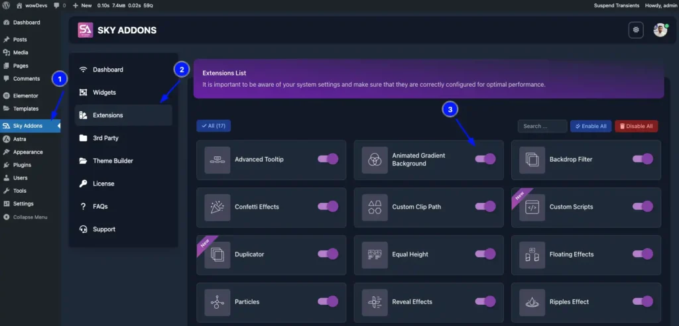679x326 pixels.
Task: Click the Floating Effects icon
Action: tap(532, 255)
